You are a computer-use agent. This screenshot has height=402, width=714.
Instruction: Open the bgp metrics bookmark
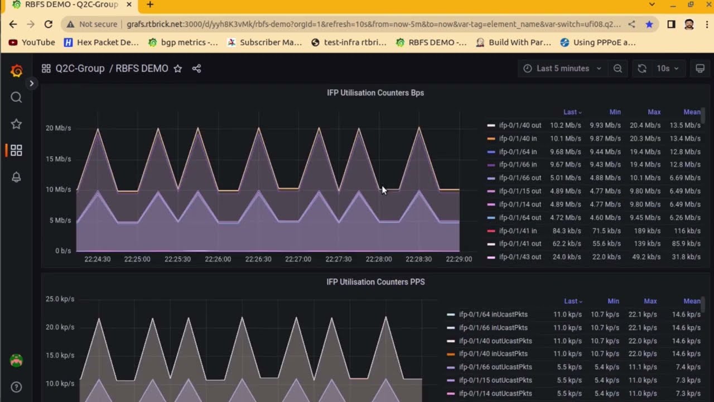point(183,42)
